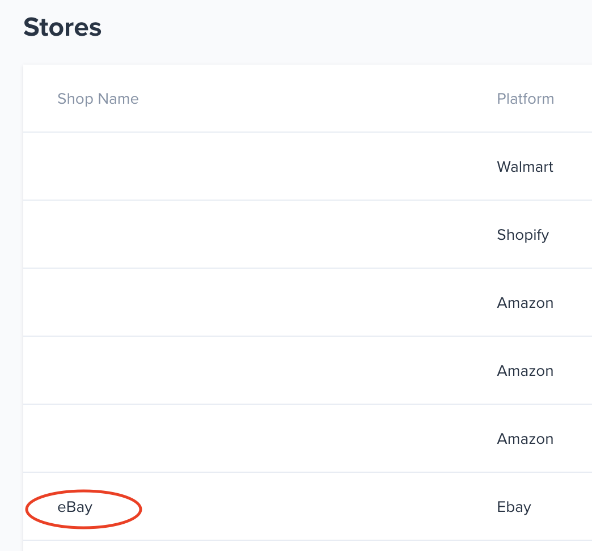This screenshot has height=551, width=592.
Task: Click the empty header area between column titles
Action: coord(317,99)
